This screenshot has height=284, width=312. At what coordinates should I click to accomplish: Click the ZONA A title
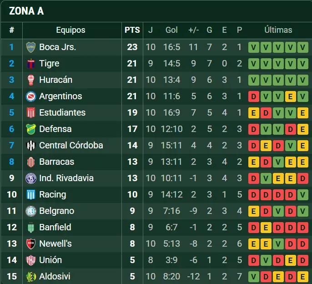26,11
